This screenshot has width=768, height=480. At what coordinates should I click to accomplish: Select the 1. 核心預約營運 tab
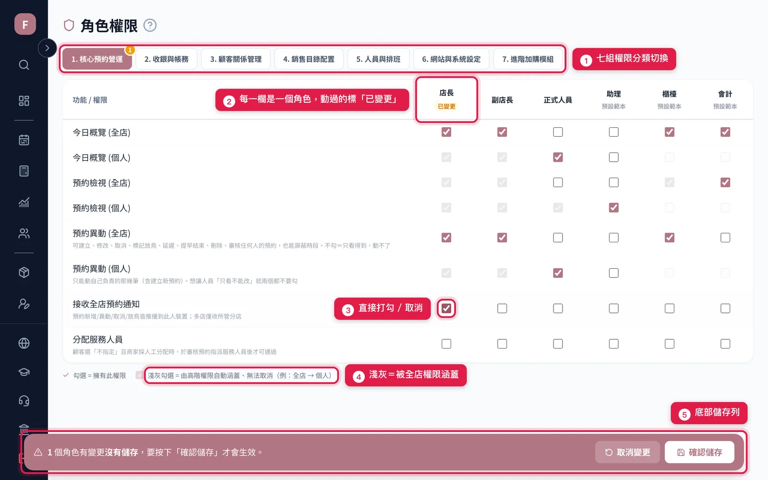coord(97,59)
